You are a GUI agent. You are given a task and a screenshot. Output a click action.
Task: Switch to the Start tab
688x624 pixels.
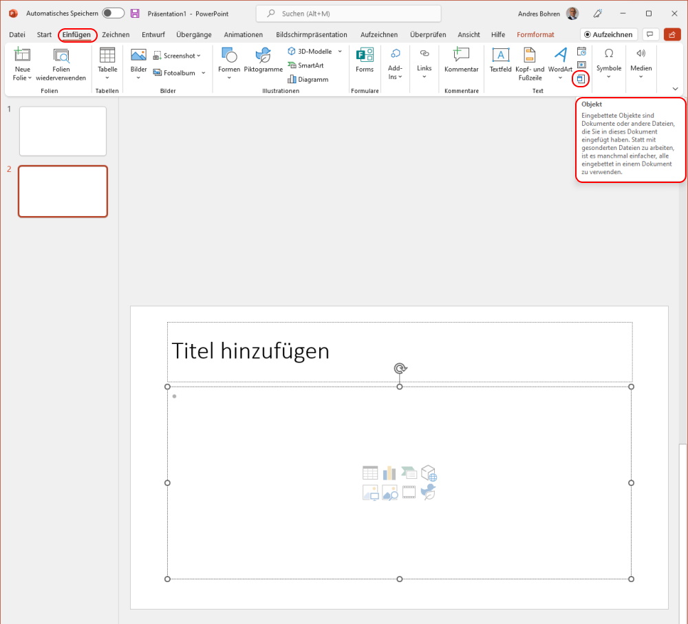pyautogui.click(x=44, y=34)
